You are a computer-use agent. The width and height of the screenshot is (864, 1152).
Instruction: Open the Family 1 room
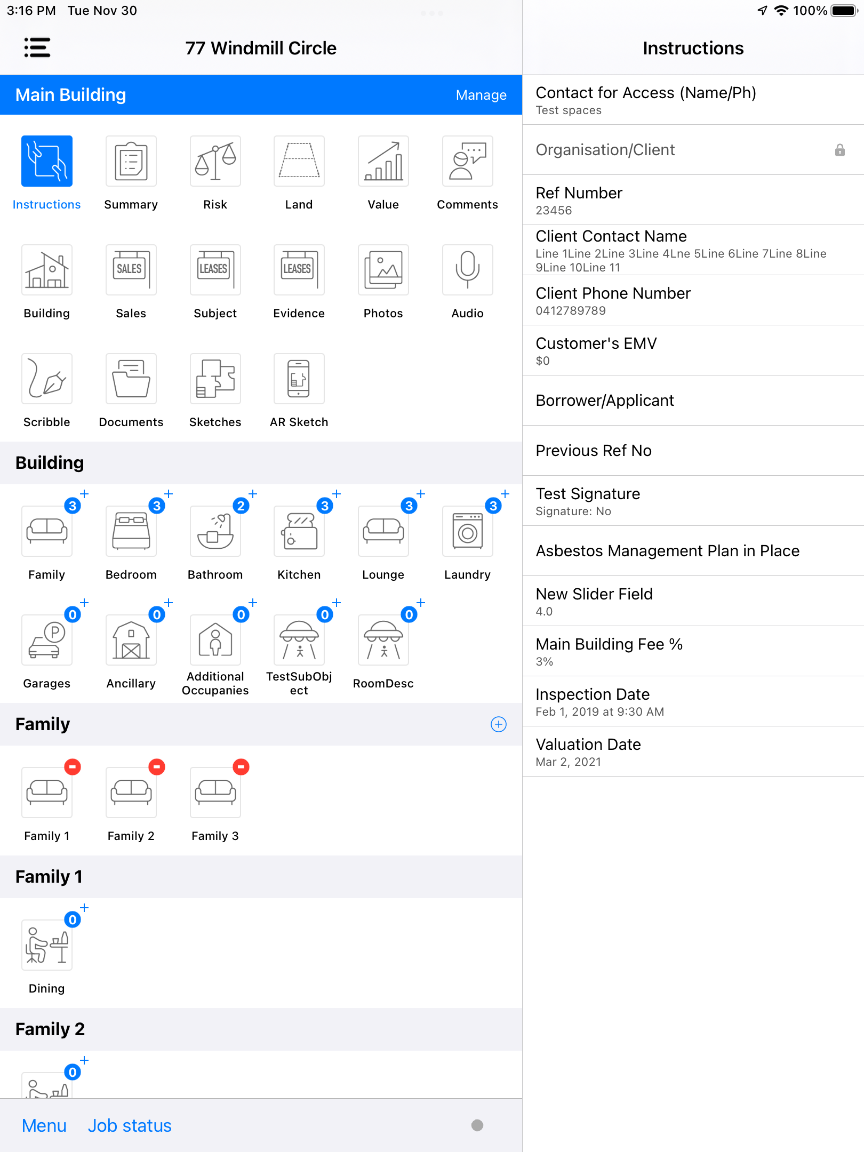[x=47, y=793]
